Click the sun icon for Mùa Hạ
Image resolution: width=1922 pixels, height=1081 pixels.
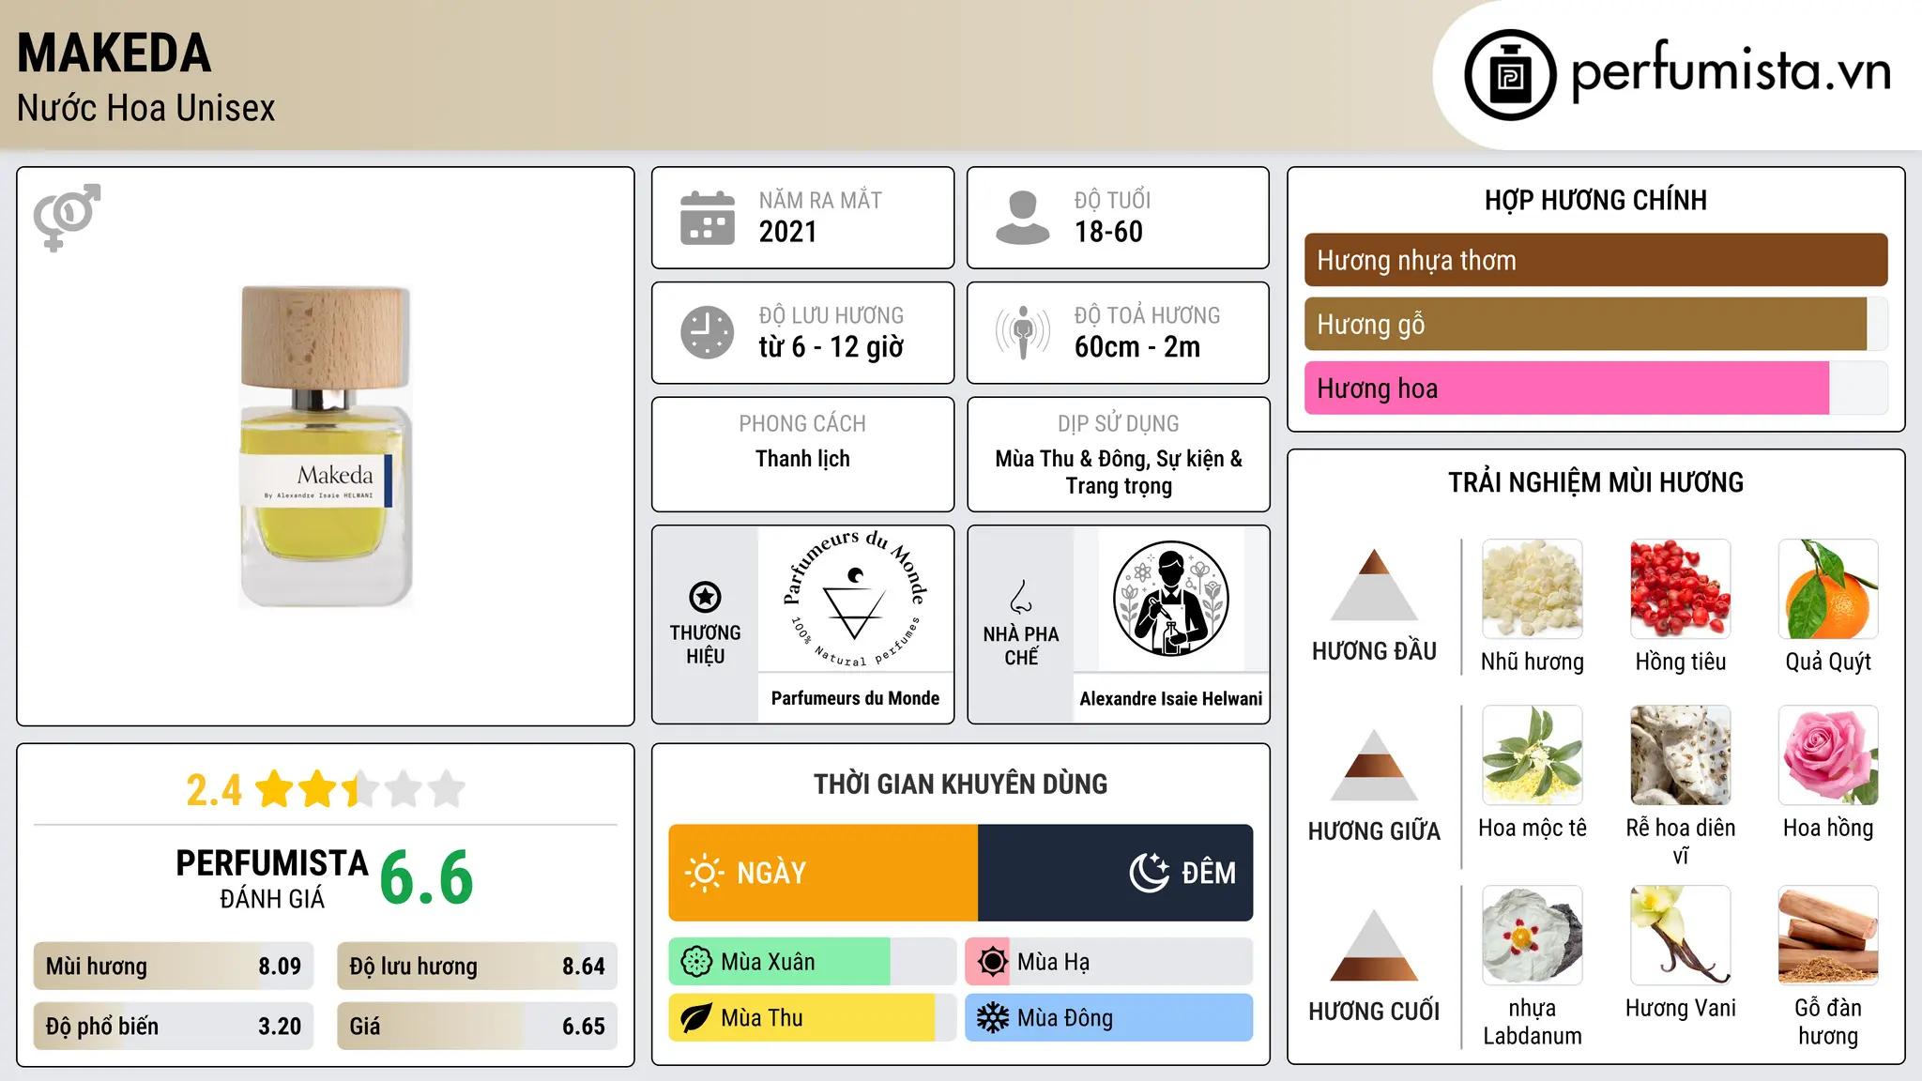point(992,962)
